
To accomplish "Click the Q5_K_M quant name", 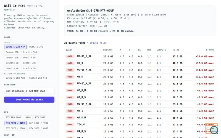I will (81, 91).
